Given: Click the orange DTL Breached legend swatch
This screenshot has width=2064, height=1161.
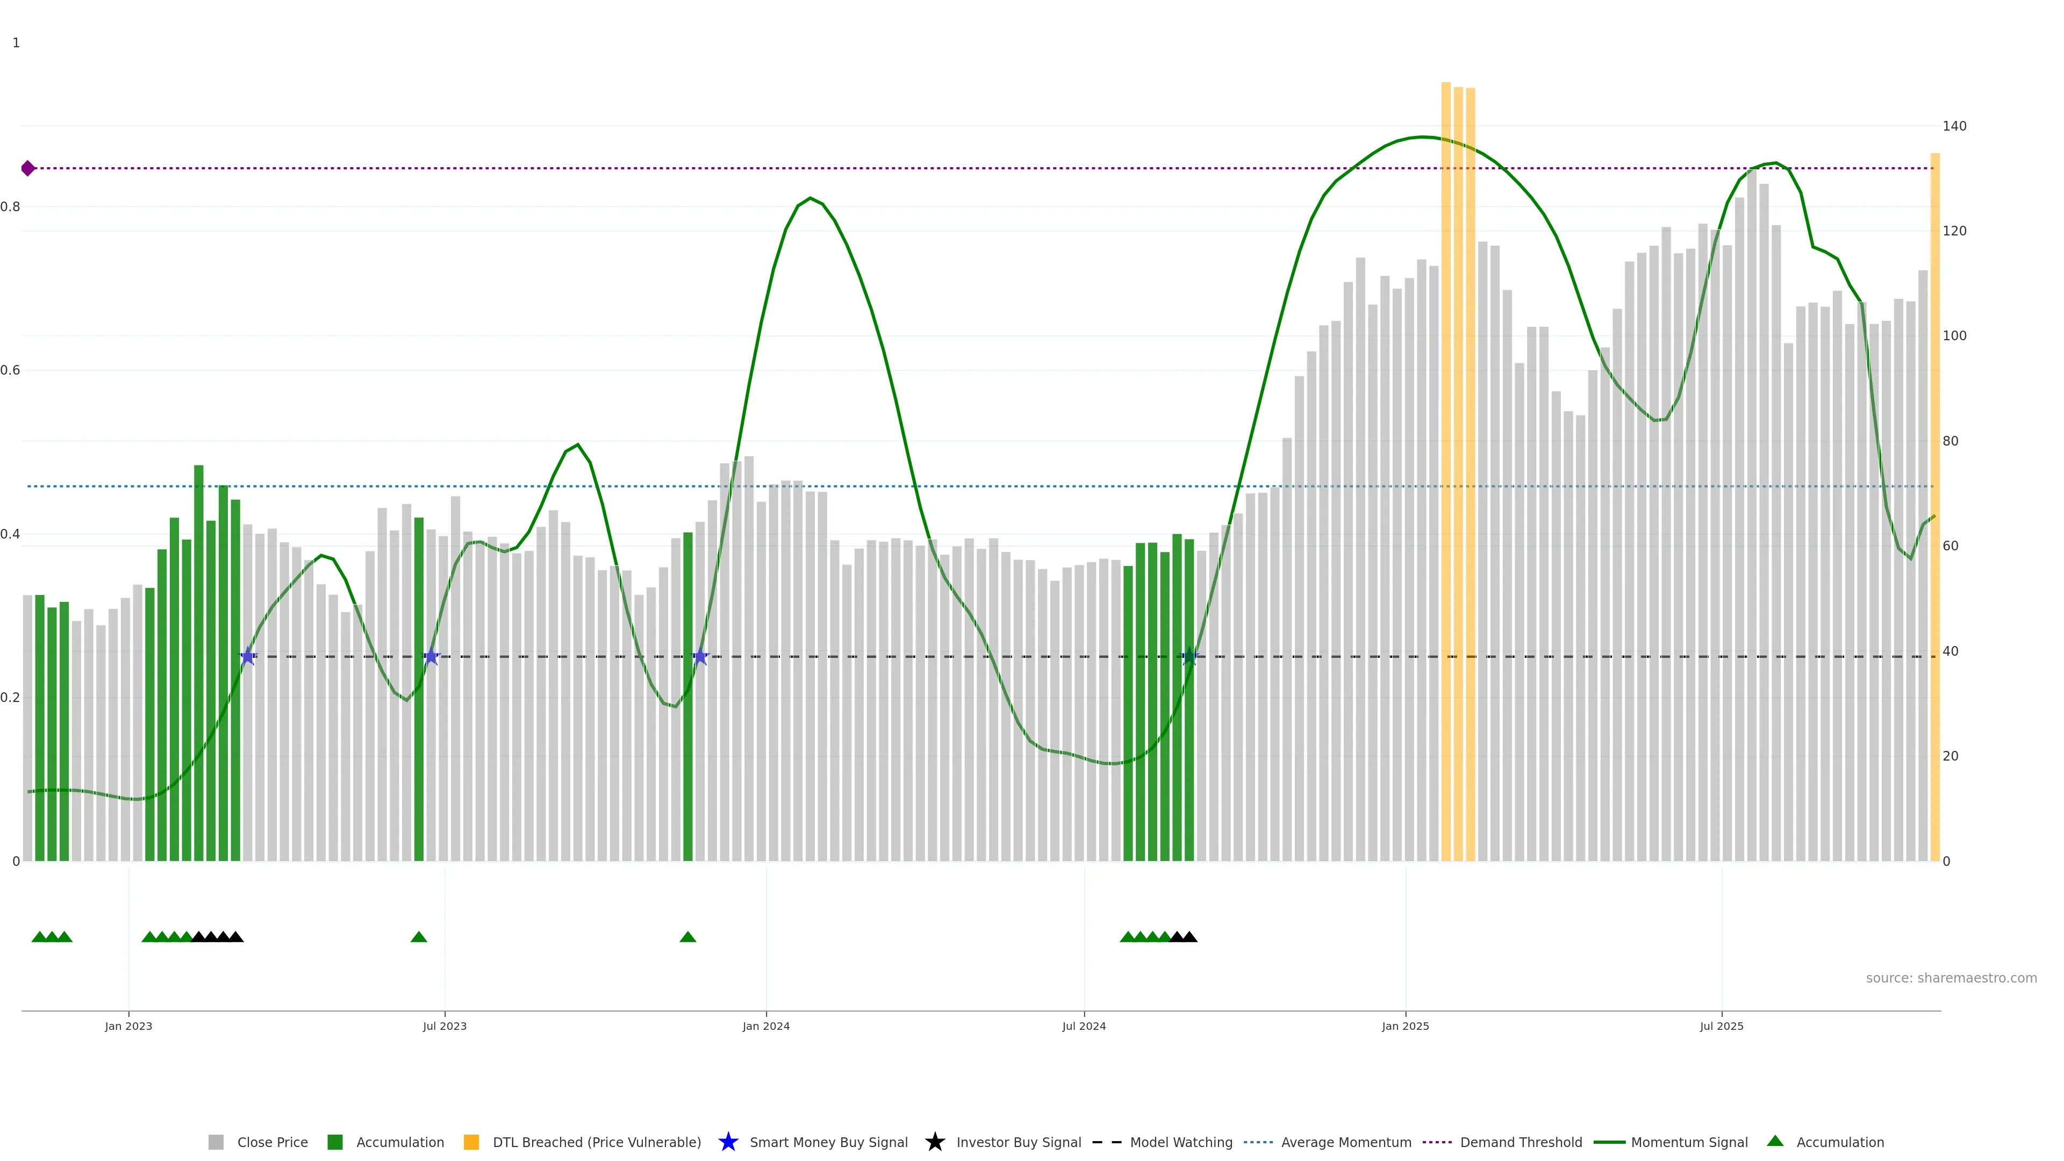Looking at the screenshot, I should [471, 1143].
